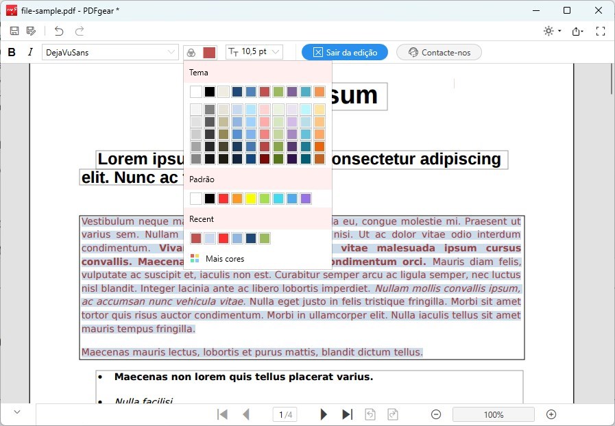The image size is (615, 426).
Task: Zoom out of the document
Action: click(436, 414)
